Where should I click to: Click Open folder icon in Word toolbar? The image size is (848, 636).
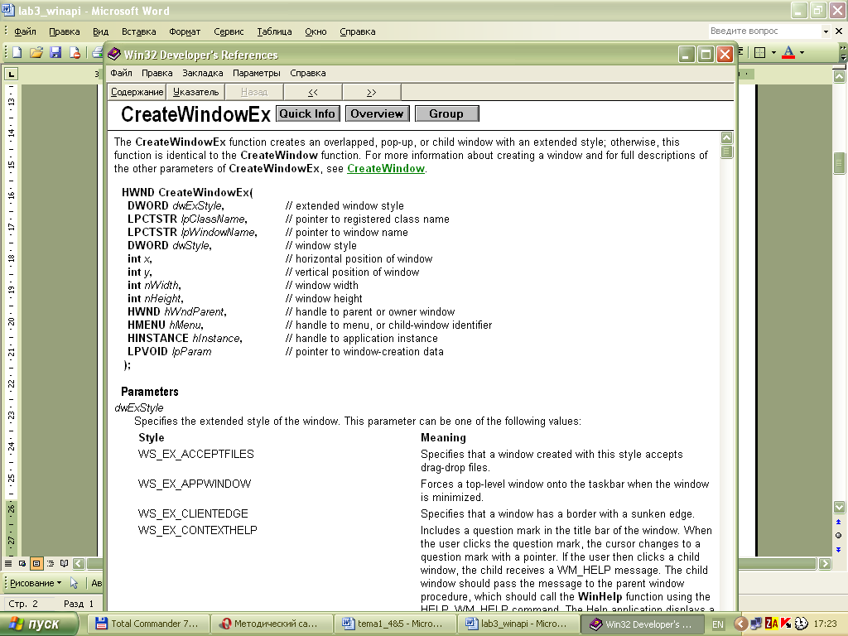pos(36,52)
